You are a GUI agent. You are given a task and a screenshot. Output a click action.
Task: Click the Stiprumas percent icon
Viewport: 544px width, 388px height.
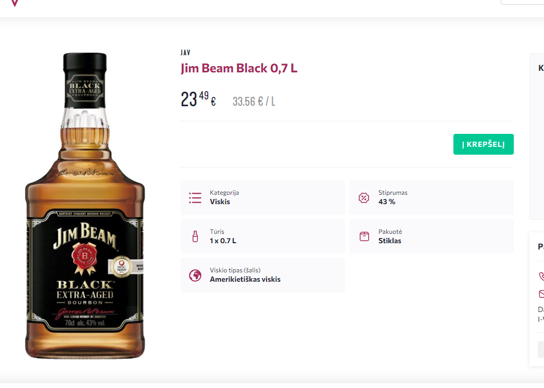[x=364, y=198]
